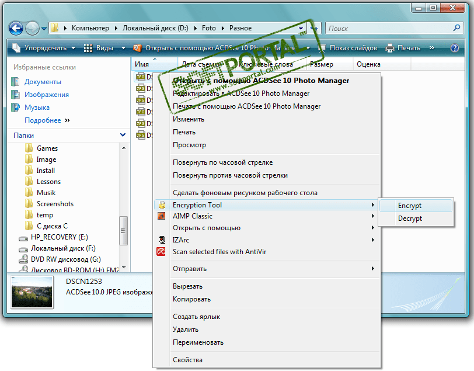The width and height of the screenshot is (474, 371).
Task: Select the С диска С folder
Action: pos(52,226)
